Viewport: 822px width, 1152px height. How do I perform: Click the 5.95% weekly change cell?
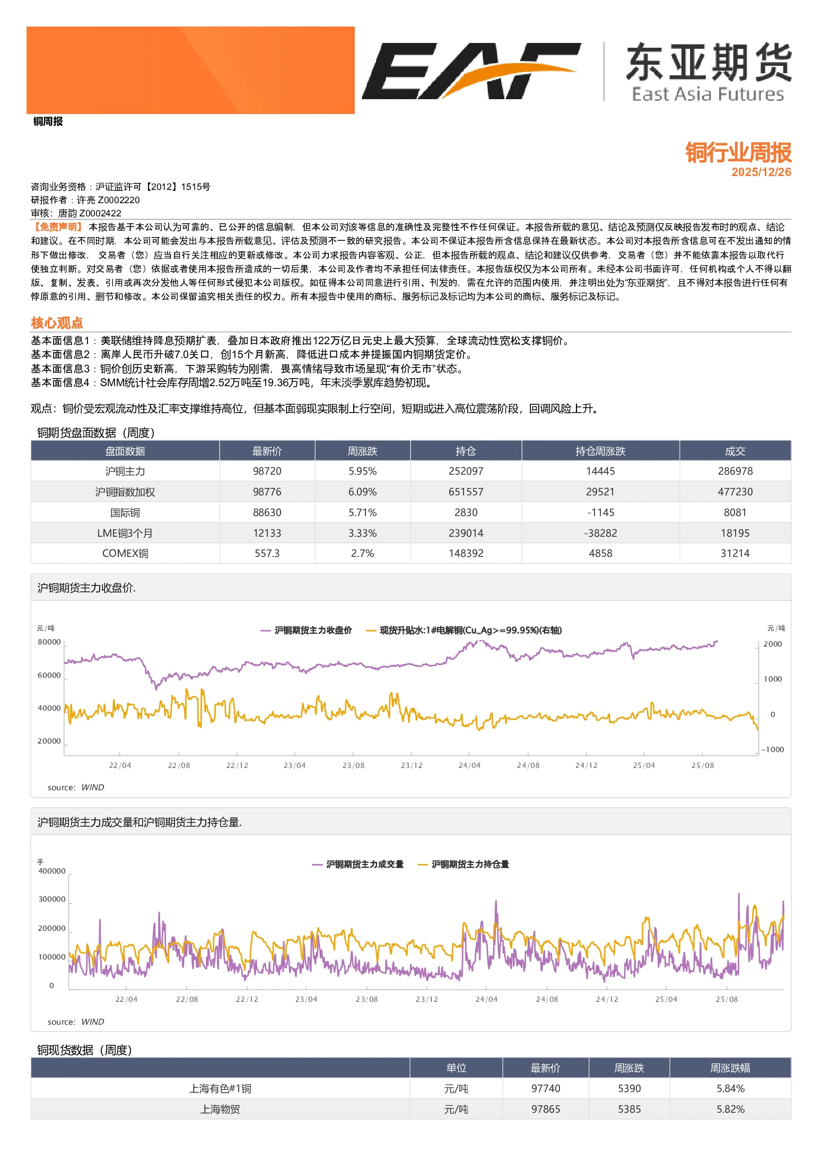click(x=363, y=471)
